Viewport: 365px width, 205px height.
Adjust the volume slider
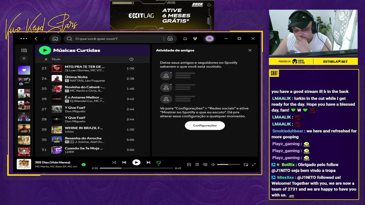pos(228,165)
